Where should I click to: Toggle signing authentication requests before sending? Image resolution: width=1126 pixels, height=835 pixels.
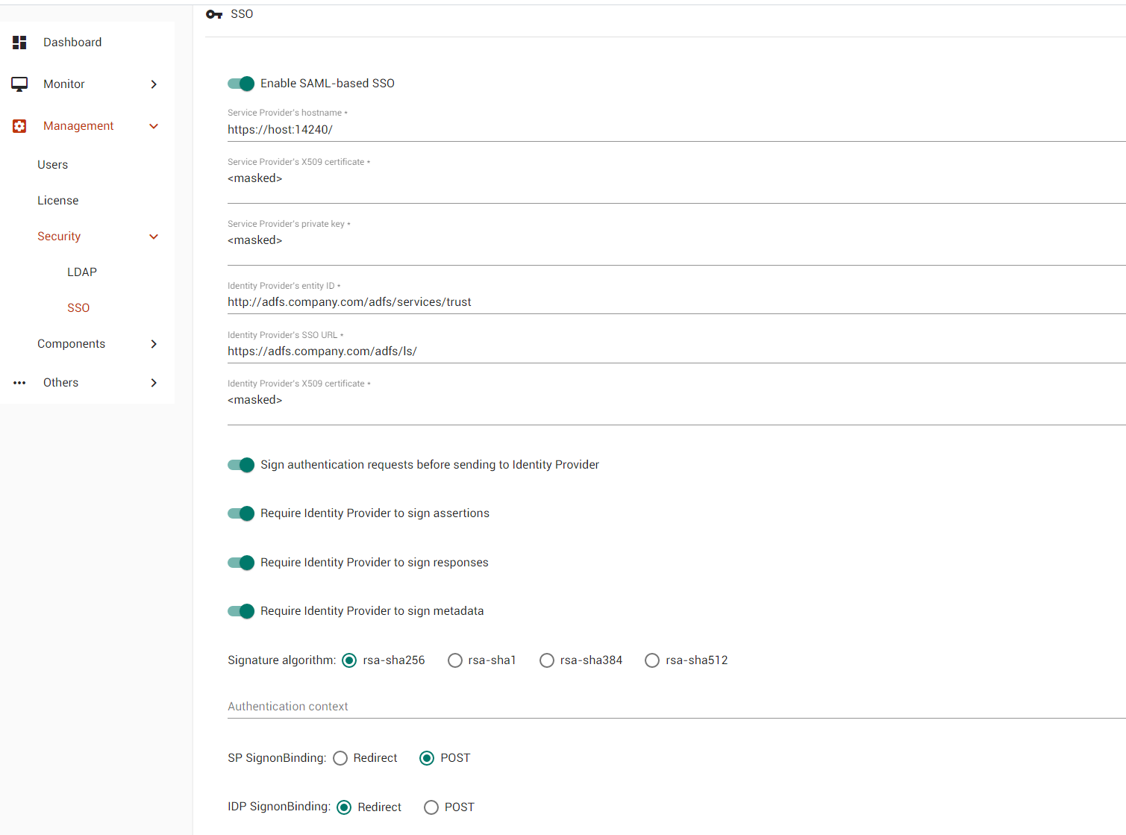[240, 464]
